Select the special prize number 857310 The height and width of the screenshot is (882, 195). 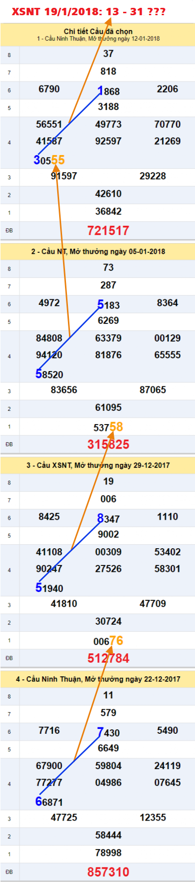pos(108,872)
